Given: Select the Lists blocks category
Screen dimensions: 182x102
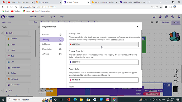Looking at the screenshot, I should click(18, 62).
